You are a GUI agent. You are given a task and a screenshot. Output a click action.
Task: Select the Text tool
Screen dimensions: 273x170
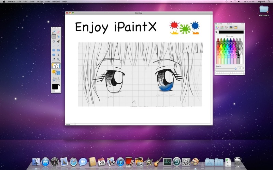58,54
